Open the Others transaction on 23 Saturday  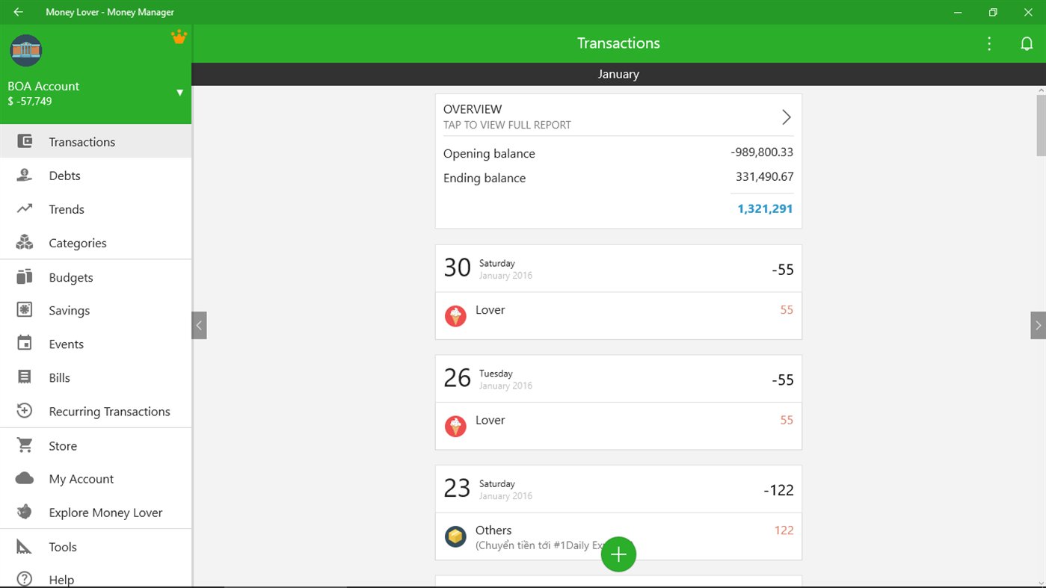point(618,536)
